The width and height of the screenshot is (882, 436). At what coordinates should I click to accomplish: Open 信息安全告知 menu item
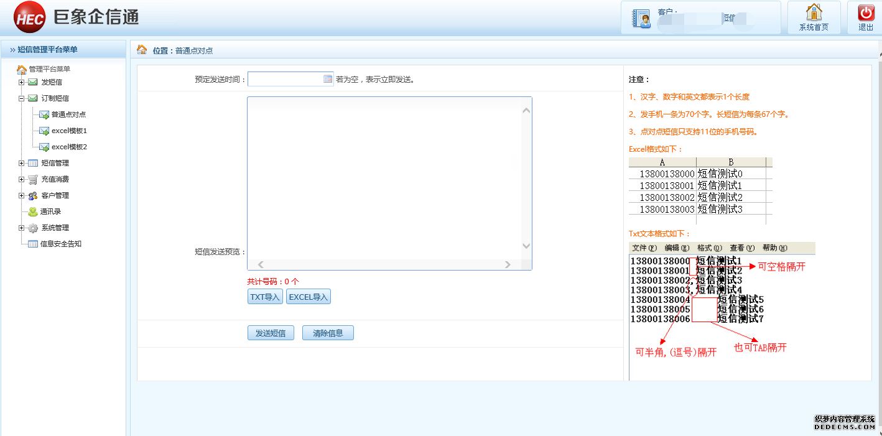click(60, 244)
